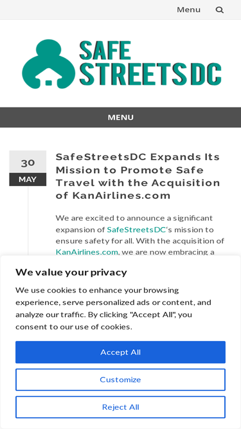Expand the gray MENU navigation bar

(x=121, y=117)
